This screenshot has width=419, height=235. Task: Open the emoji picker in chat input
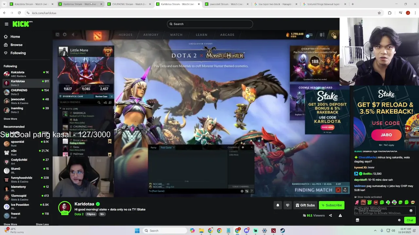[x=411, y=211]
